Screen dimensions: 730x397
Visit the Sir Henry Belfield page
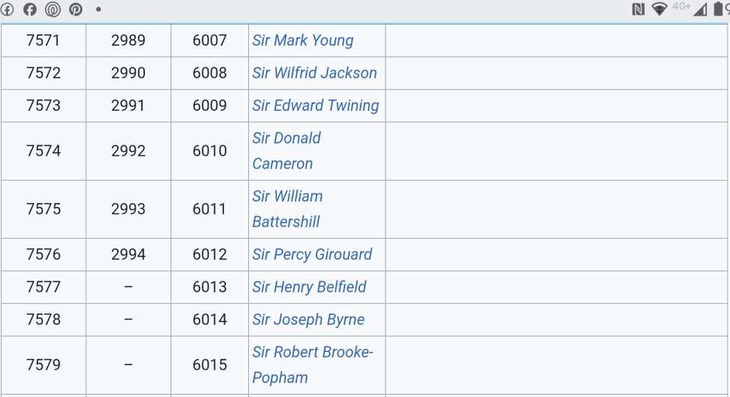309,287
